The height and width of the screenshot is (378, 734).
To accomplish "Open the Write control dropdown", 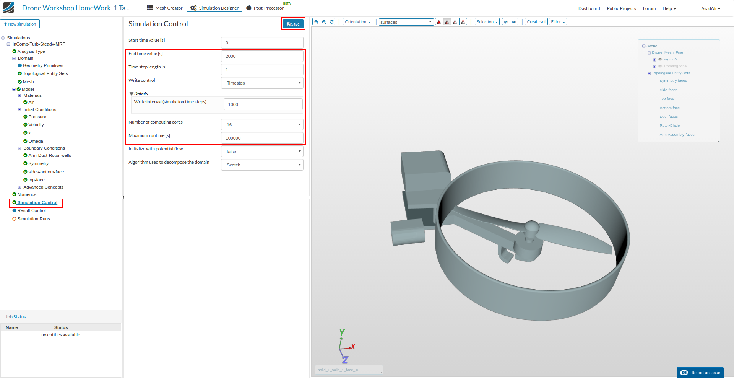I will (x=262, y=83).
